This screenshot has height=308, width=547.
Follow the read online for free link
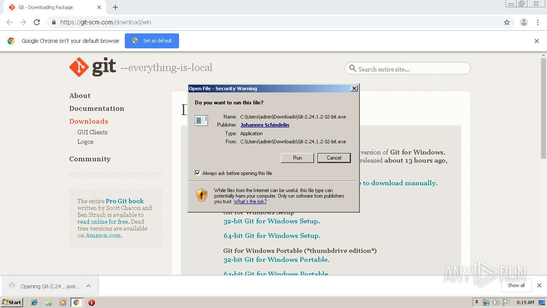pos(103,222)
